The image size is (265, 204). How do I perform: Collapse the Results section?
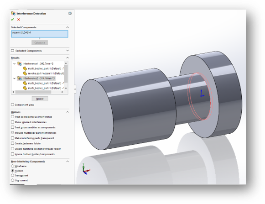pyautogui.click(x=68, y=58)
